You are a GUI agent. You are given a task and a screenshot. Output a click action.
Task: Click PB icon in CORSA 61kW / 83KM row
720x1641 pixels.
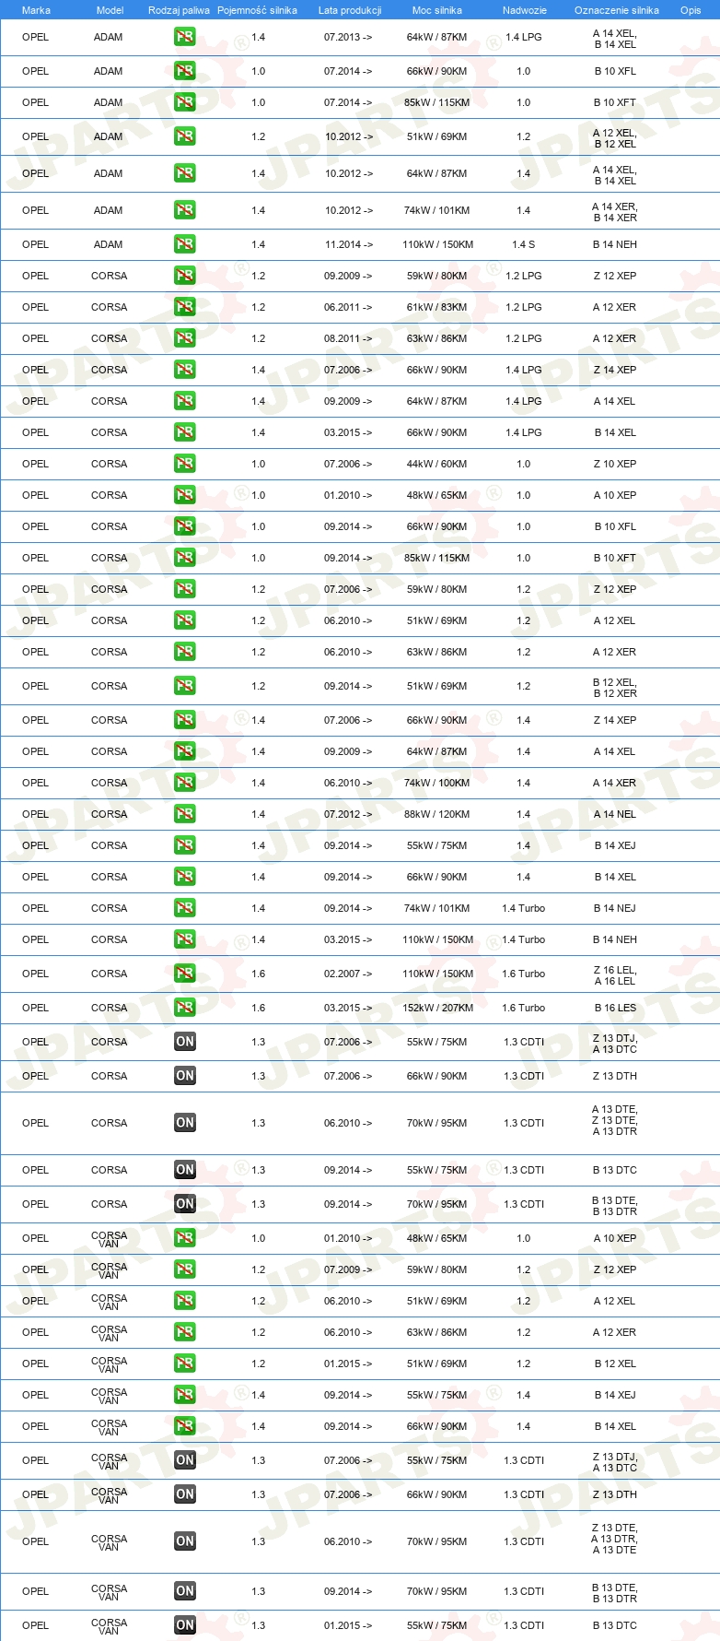tap(185, 307)
